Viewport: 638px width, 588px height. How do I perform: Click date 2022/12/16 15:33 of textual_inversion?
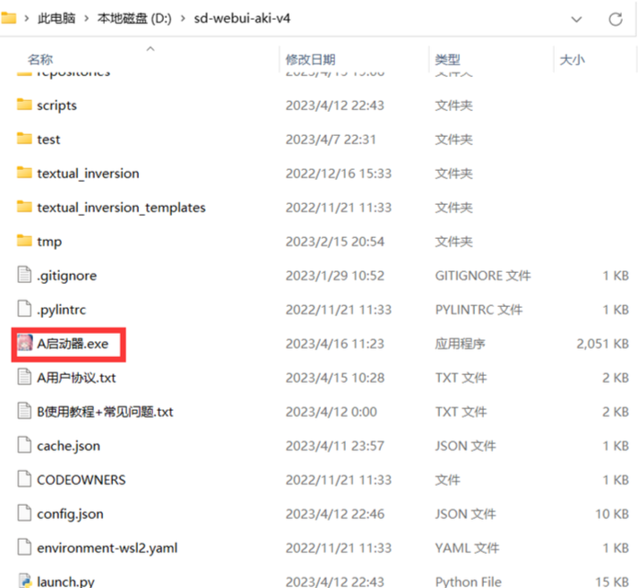point(338,174)
